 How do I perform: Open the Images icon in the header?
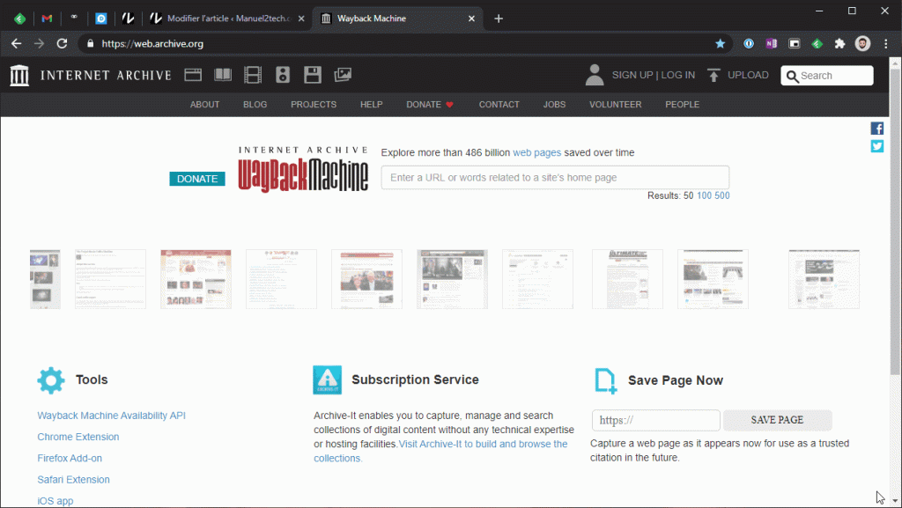343,75
